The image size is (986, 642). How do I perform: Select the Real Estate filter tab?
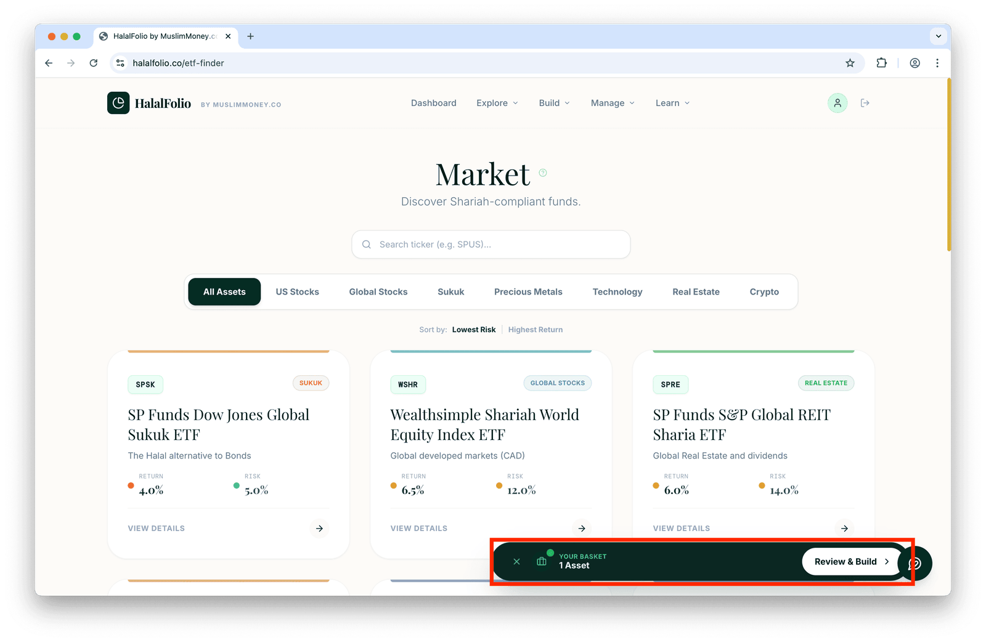point(696,292)
